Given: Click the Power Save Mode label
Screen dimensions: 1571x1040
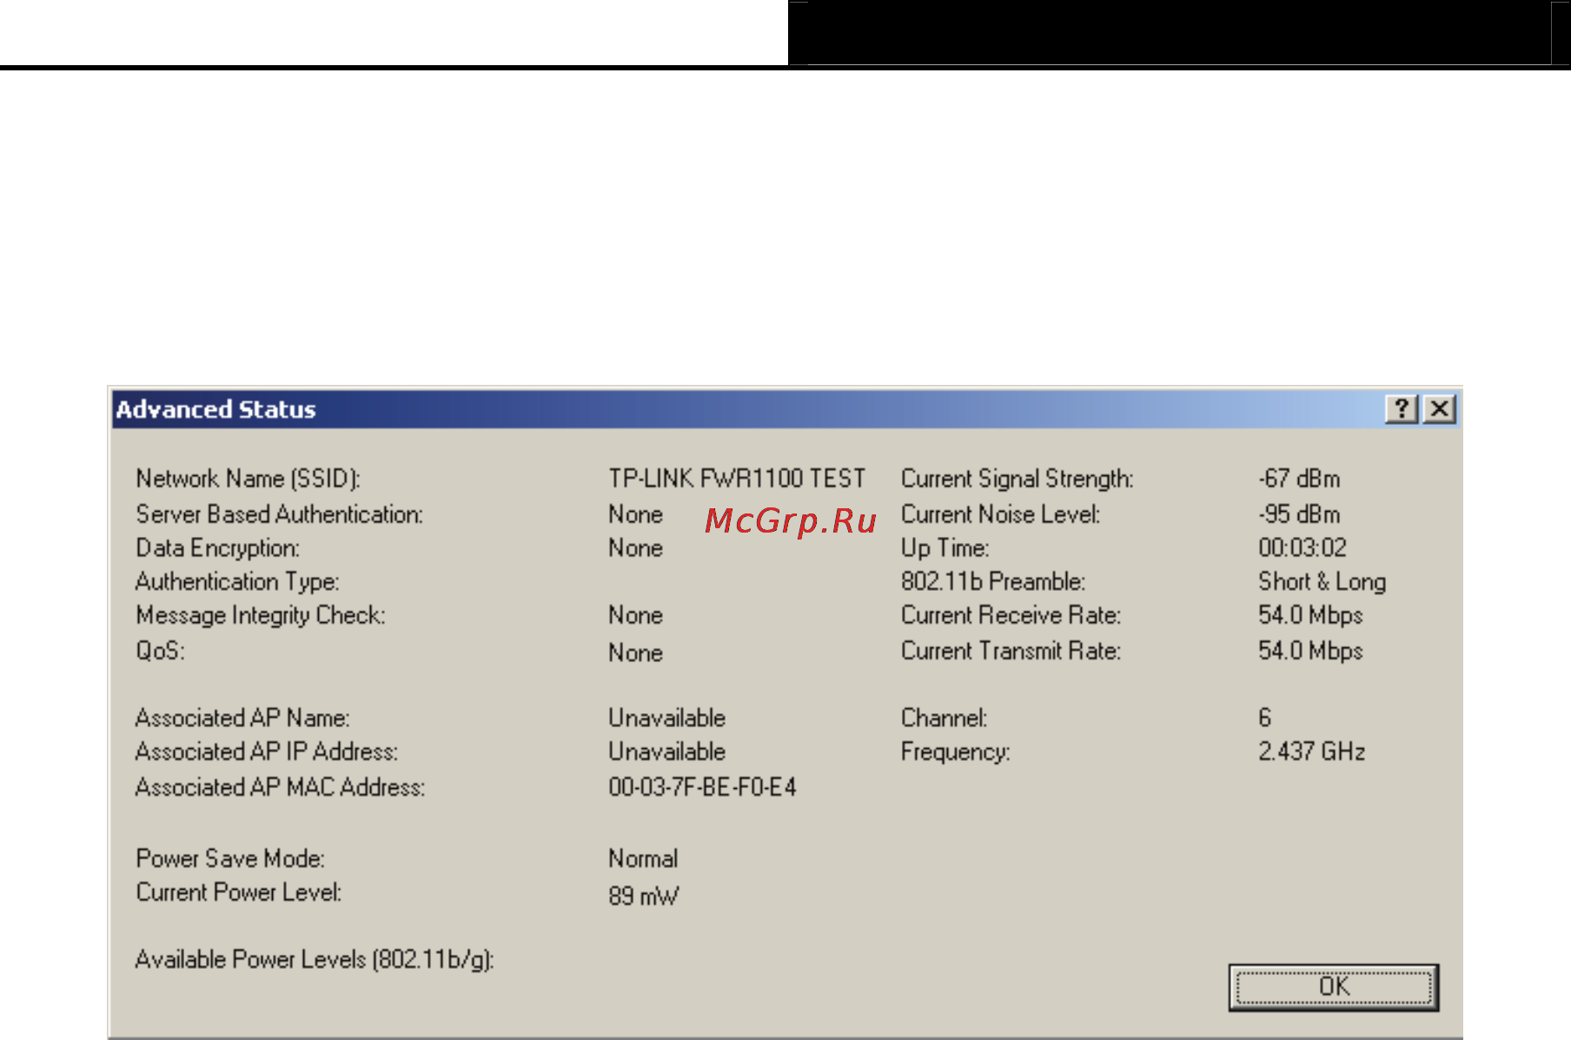Looking at the screenshot, I should [230, 858].
